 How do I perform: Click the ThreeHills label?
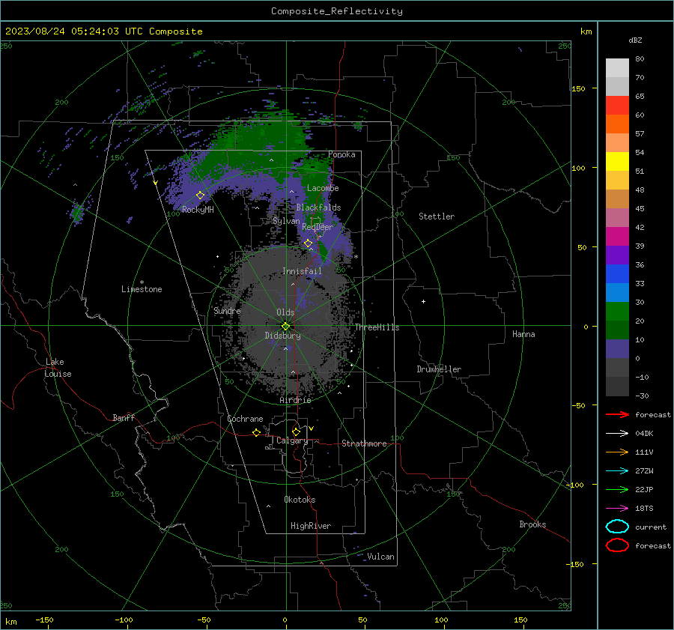(377, 327)
